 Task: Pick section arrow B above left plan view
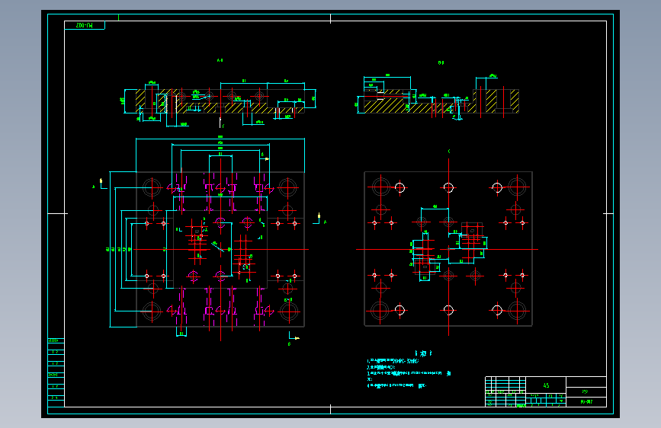point(265,157)
